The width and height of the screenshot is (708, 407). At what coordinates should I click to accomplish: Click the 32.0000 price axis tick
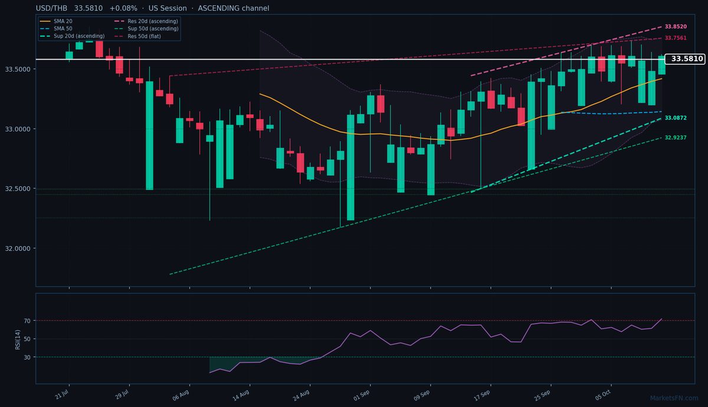[x=17, y=248]
